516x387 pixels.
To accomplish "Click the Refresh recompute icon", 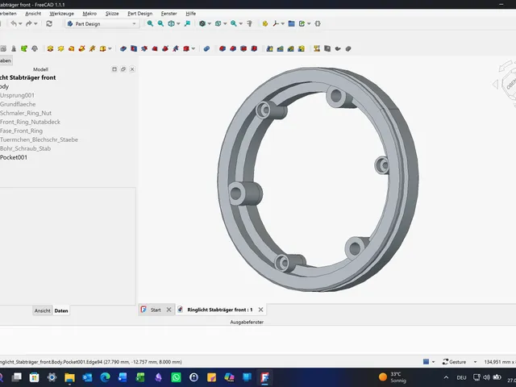I will point(49,23).
